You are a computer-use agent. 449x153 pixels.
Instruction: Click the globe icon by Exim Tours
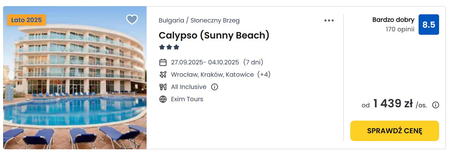(x=163, y=99)
